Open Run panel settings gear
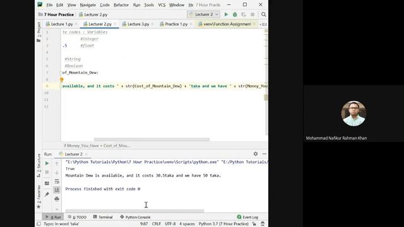This screenshot has width=404, height=227. tap(255, 154)
